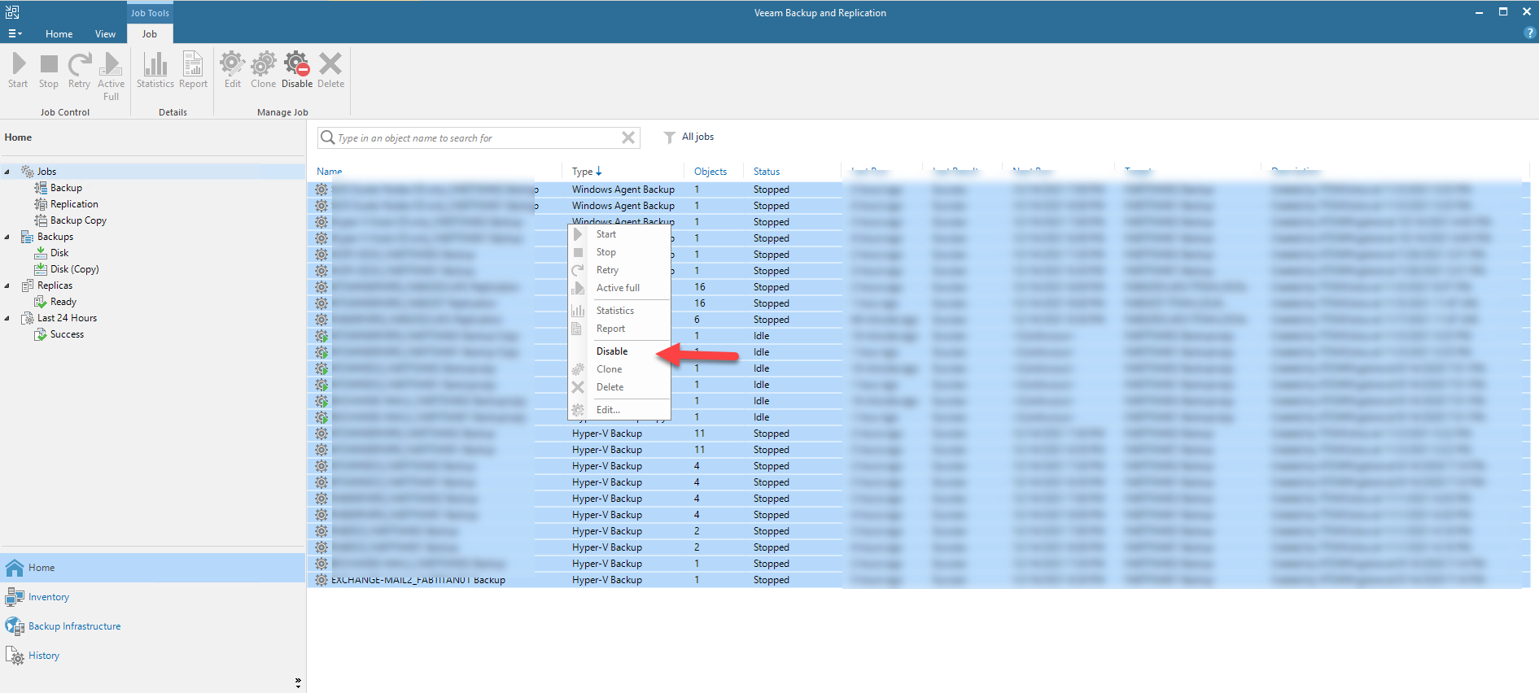Switch to the Job ribbon tab
Image resolution: width=1539 pixels, height=693 pixels.
pyautogui.click(x=150, y=34)
